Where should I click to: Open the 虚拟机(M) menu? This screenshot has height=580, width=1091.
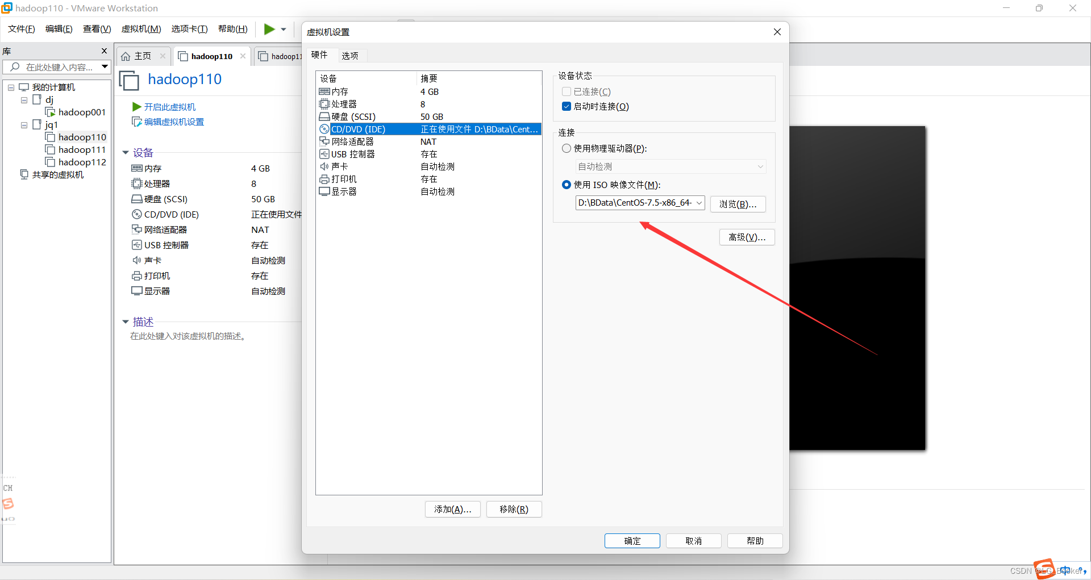tap(141, 29)
